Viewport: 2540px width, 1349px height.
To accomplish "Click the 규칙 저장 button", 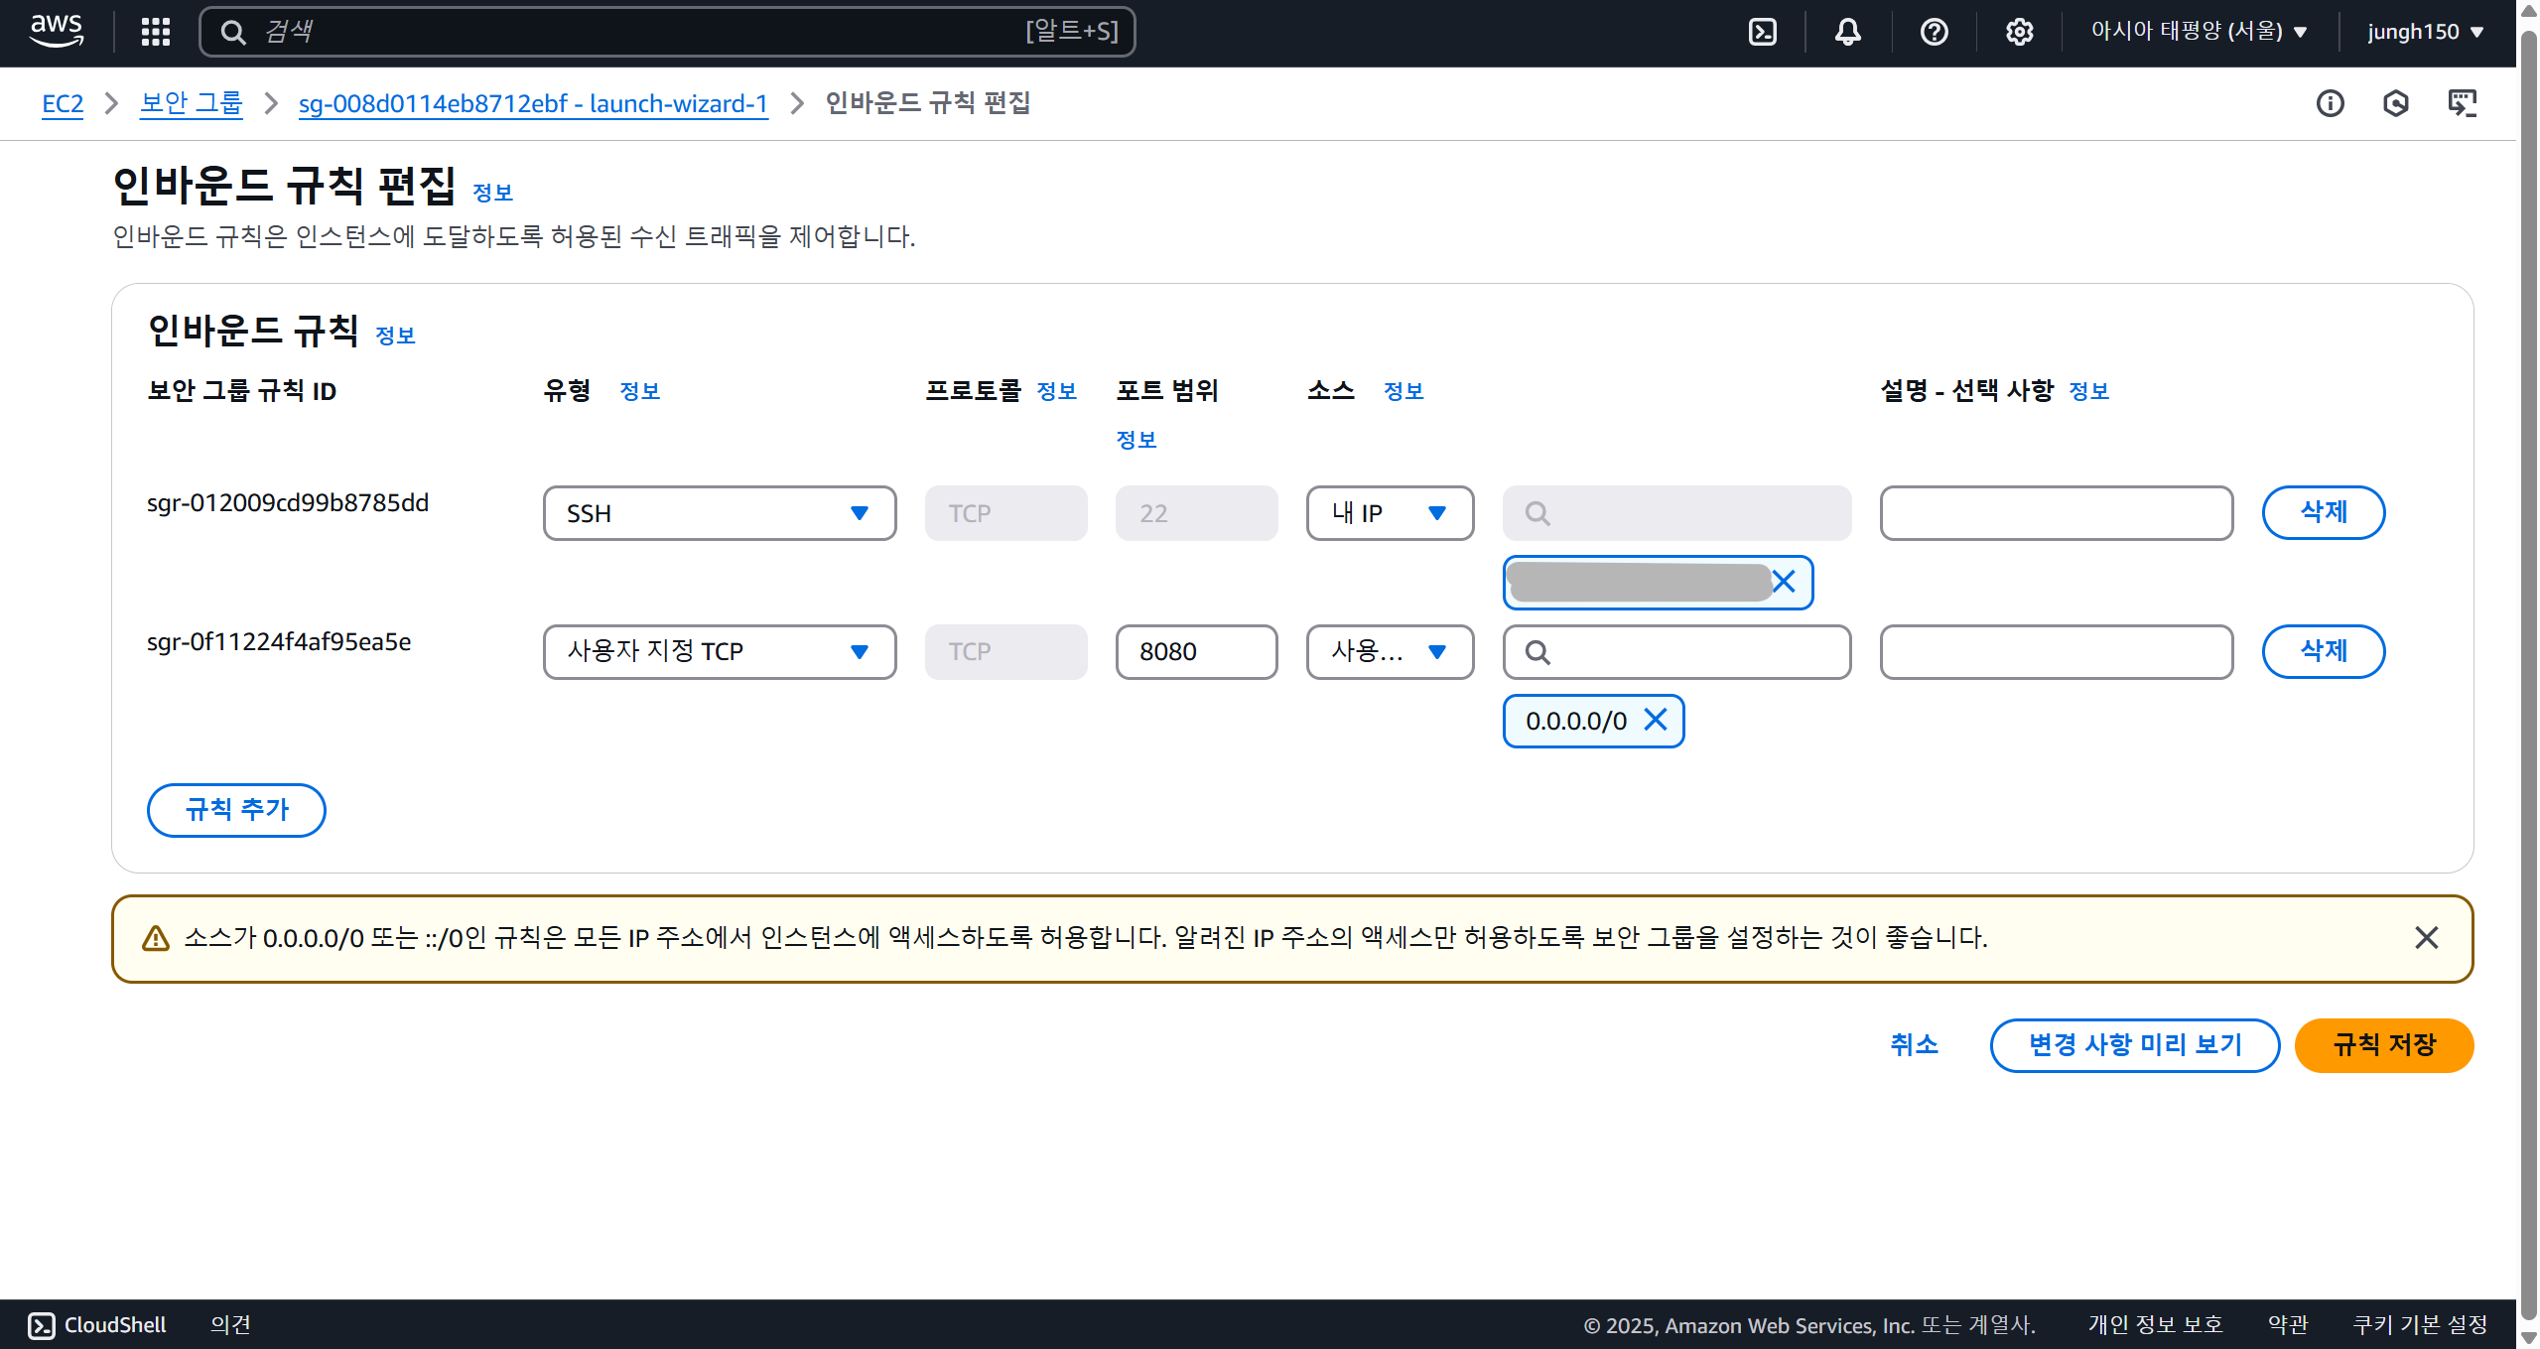I will tap(2383, 1044).
